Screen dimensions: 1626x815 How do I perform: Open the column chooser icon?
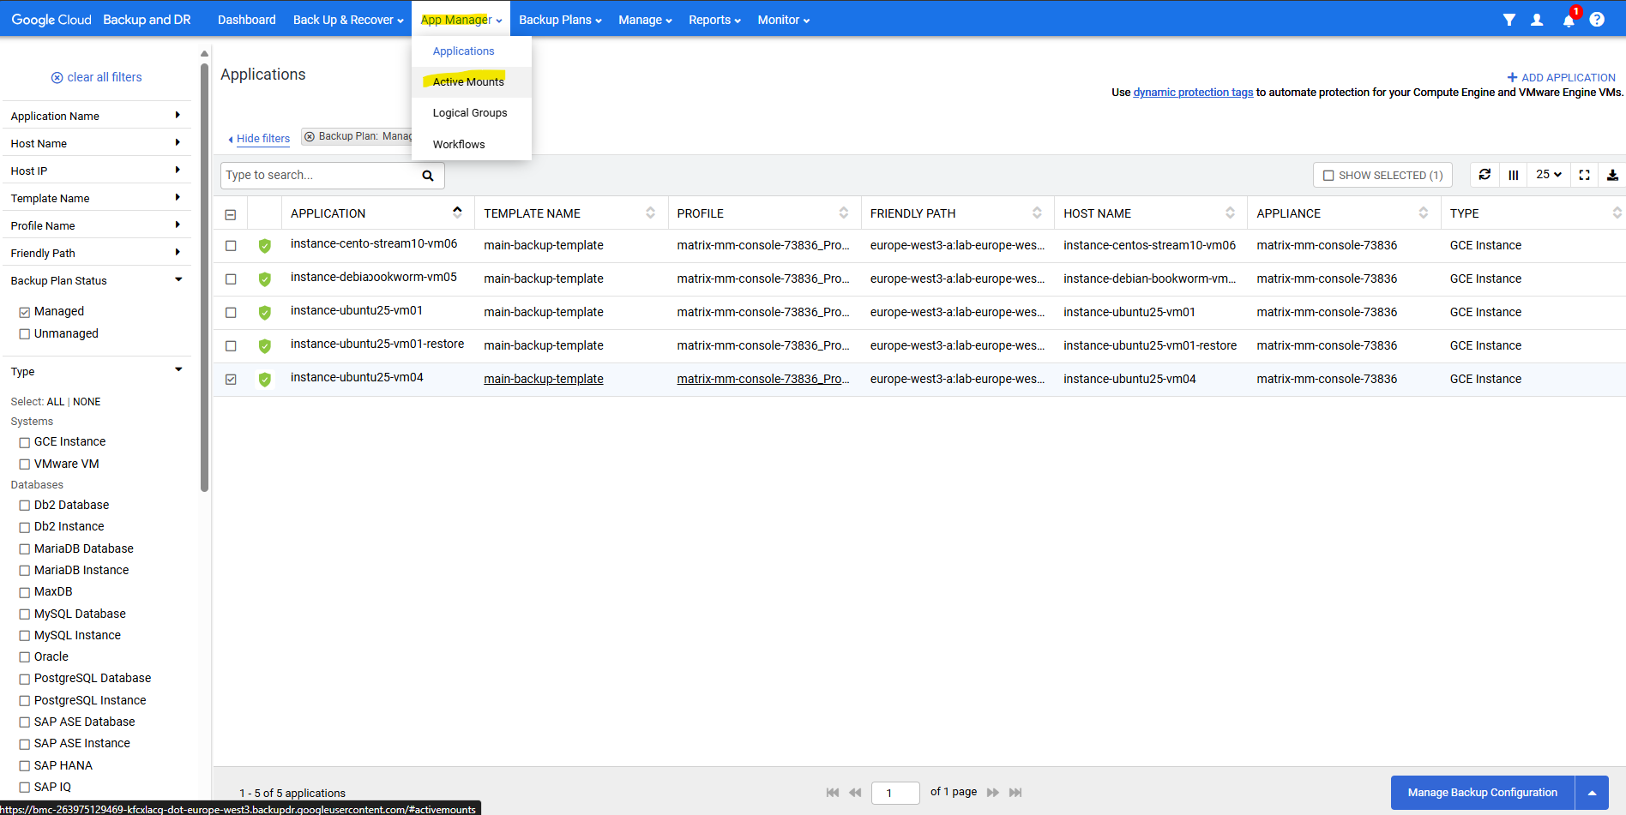1514,175
